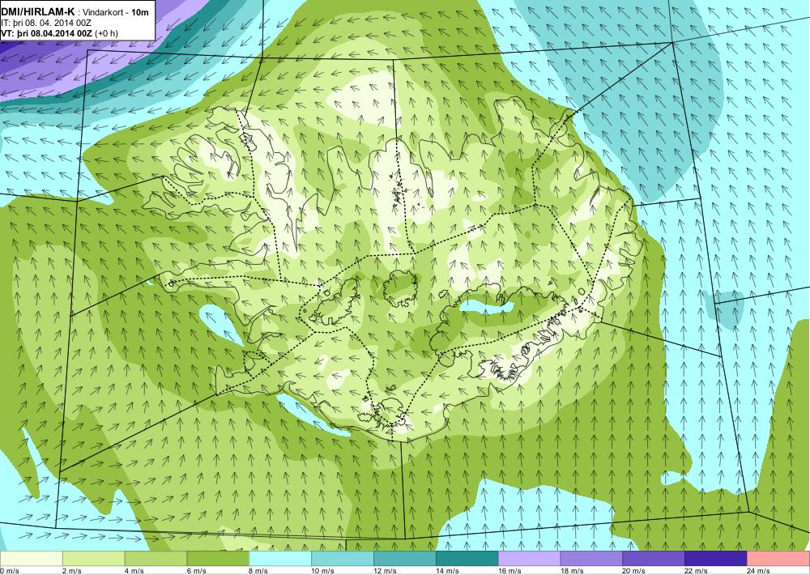The width and height of the screenshot is (810, 575).
Task: Click the '16 m/s' legend label
Action: pyautogui.click(x=509, y=571)
